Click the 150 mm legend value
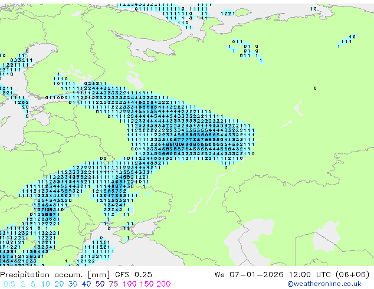Image resolution: width=374 pixels, height=289 pixels. [x=147, y=284]
